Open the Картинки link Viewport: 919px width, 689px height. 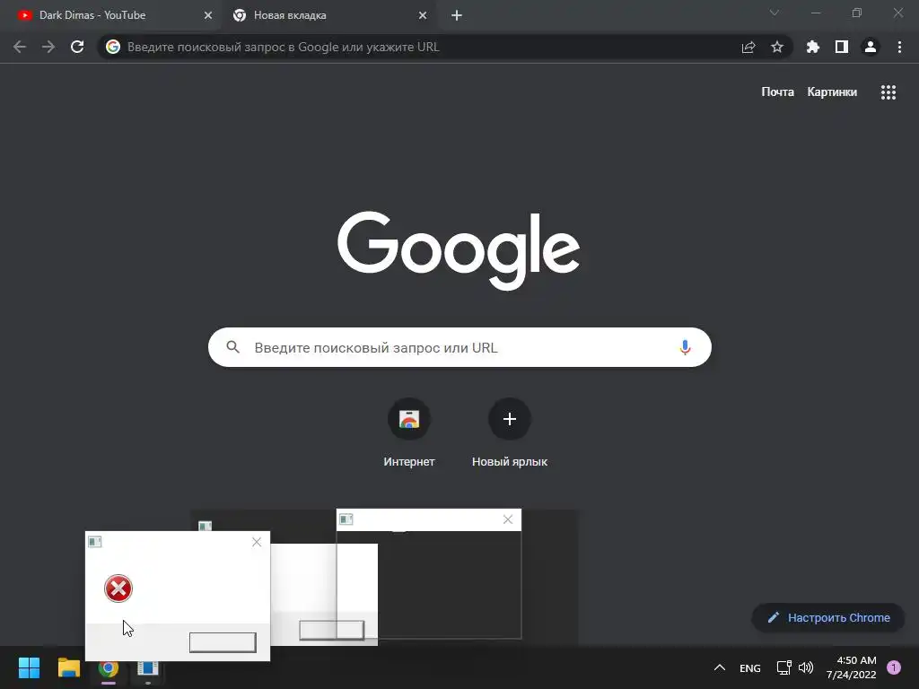(832, 92)
